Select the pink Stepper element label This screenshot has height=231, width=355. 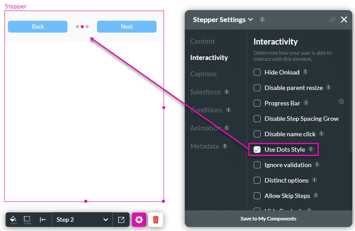15,6
